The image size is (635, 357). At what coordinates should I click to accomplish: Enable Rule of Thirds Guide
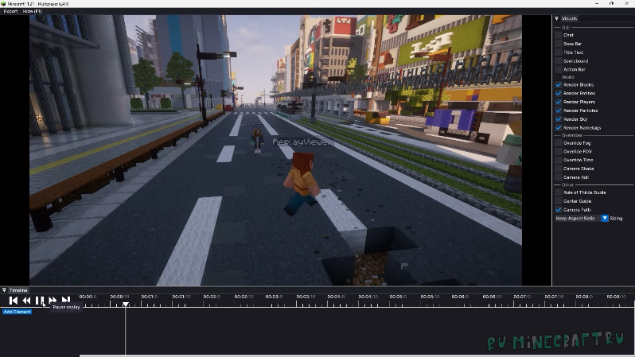[x=559, y=192]
